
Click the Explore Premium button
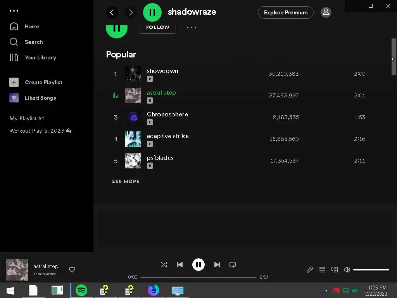point(286,12)
